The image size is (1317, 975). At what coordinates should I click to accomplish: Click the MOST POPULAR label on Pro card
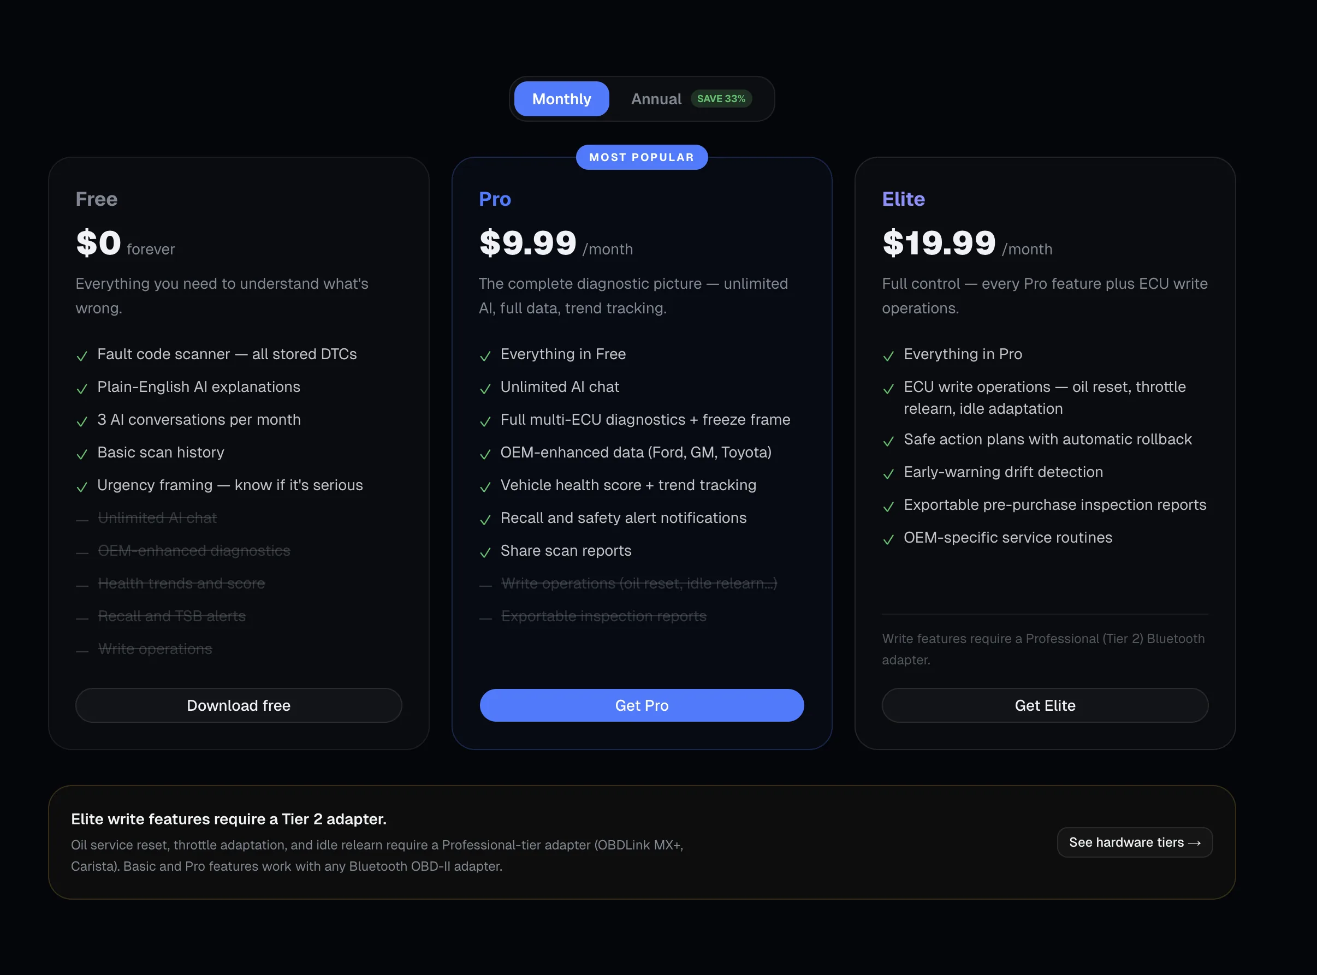point(642,157)
